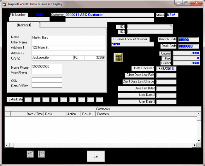Click the Address 1 field

point(68,48)
